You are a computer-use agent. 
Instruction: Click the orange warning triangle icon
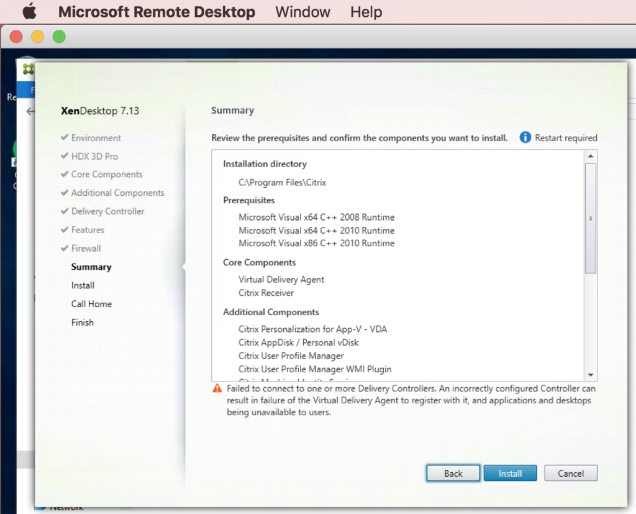217,388
